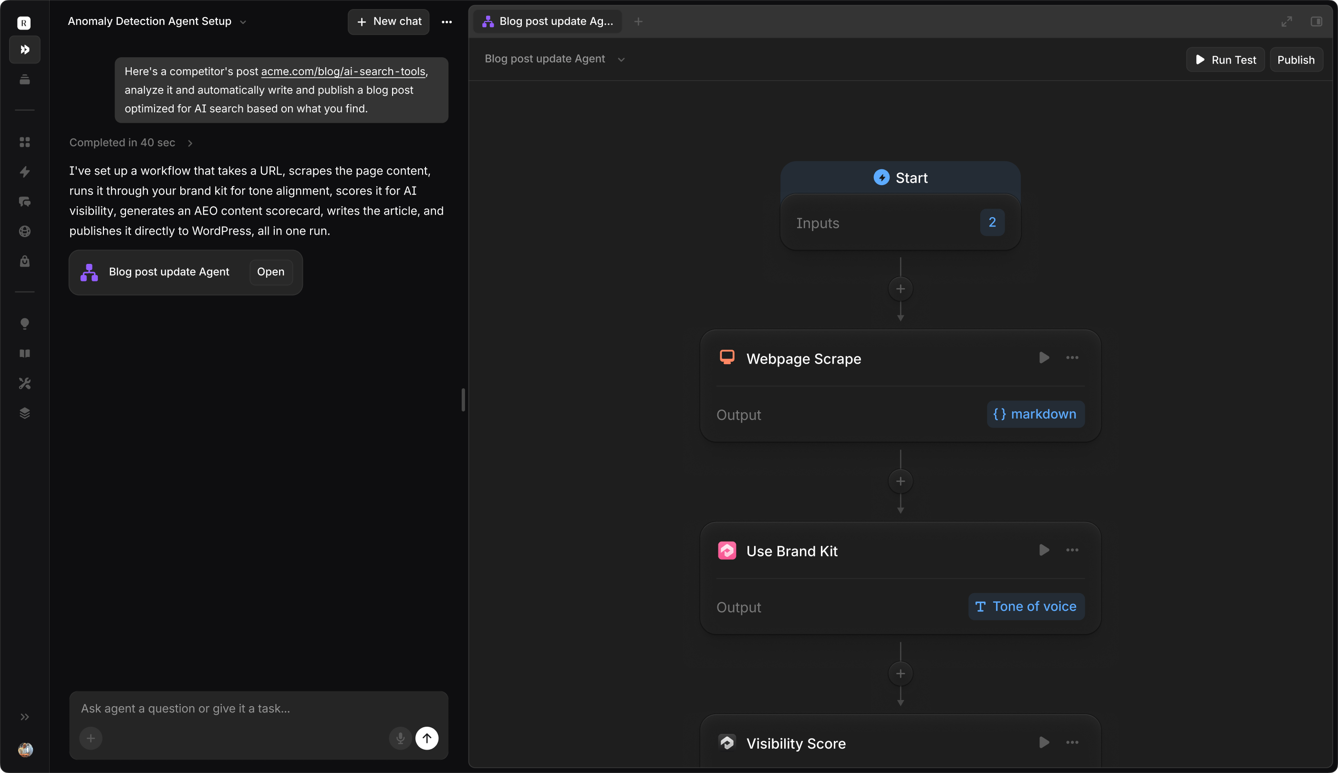The width and height of the screenshot is (1338, 773).
Task: Add a new tab with plus icon
Action: (639, 21)
